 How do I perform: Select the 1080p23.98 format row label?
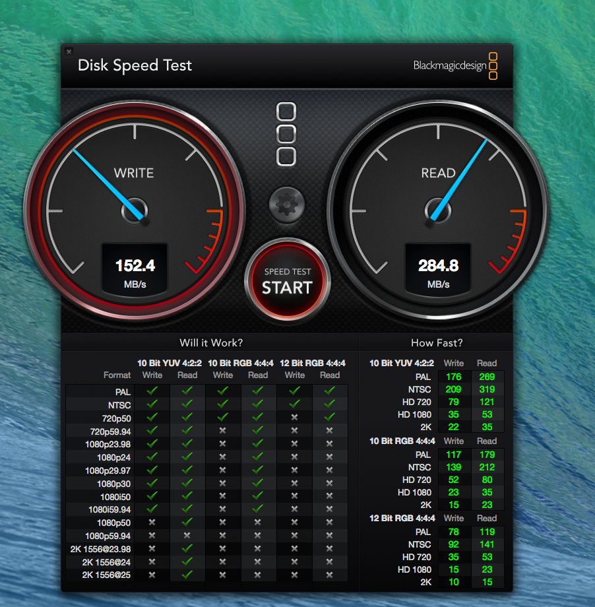click(x=108, y=444)
